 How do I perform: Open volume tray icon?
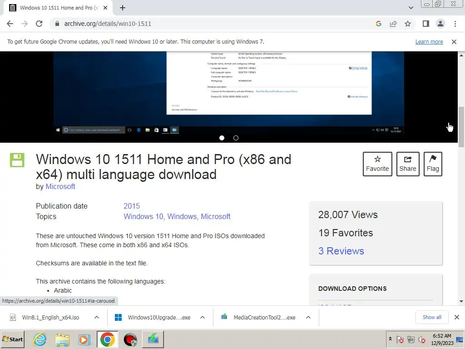tap(421, 339)
